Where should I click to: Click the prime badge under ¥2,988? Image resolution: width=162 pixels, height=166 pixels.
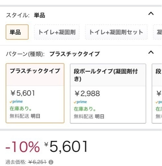click(x=80, y=102)
